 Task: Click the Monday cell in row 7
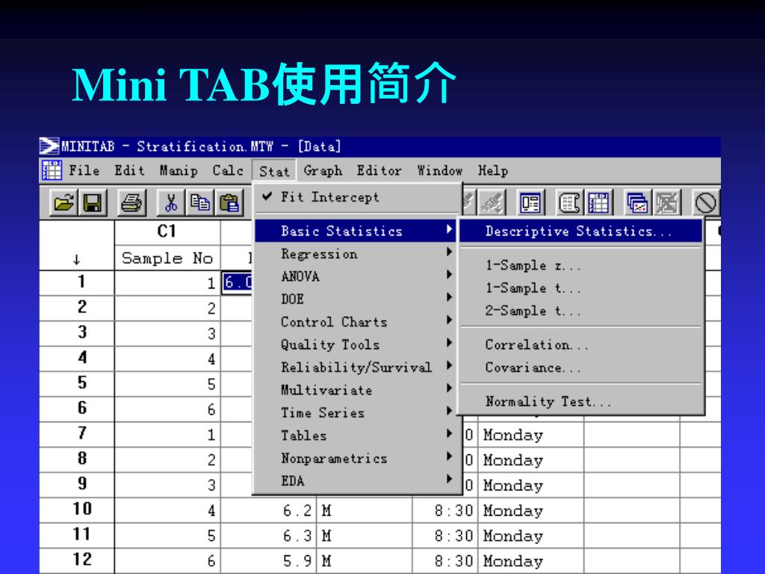pyautogui.click(x=531, y=435)
